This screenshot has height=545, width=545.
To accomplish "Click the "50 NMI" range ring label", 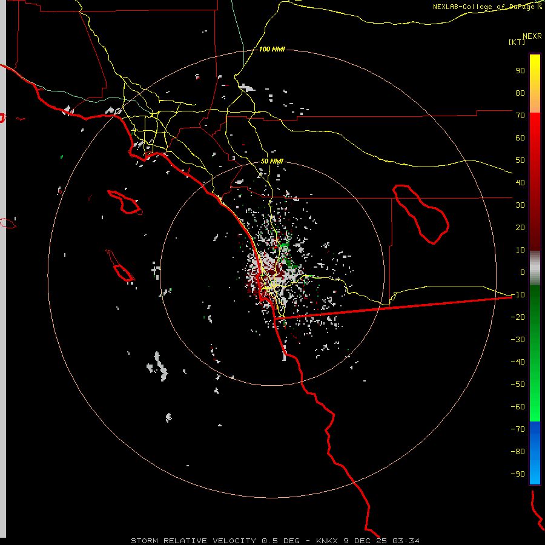I will coord(272,161).
